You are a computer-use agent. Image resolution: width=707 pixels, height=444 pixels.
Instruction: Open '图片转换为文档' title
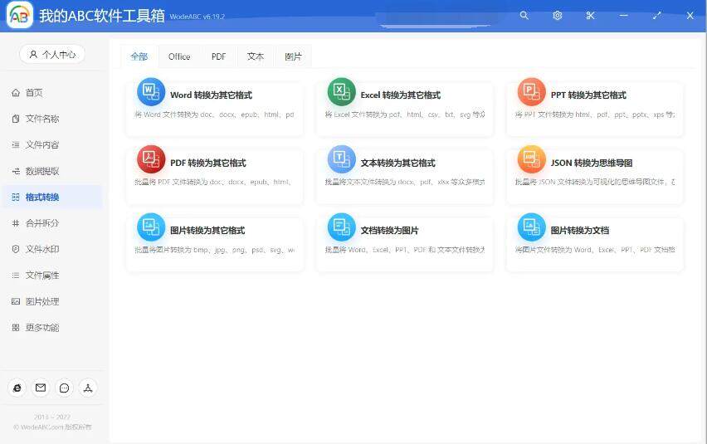click(580, 231)
